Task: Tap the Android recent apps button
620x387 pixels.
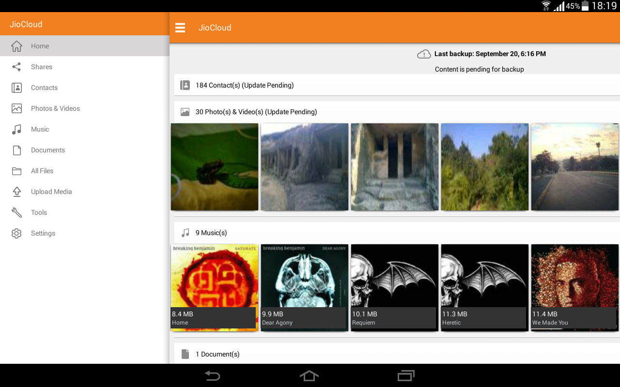Action: 406,375
